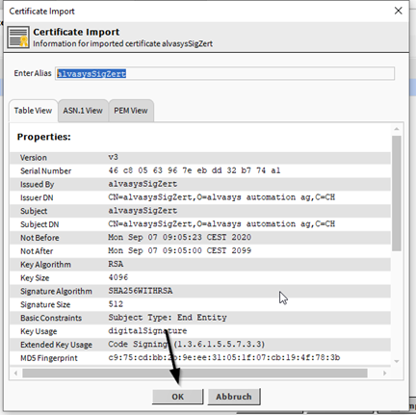This screenshot has height=415, width=416.
Task: Select the Serial Number row
Action: pos(200,170)
